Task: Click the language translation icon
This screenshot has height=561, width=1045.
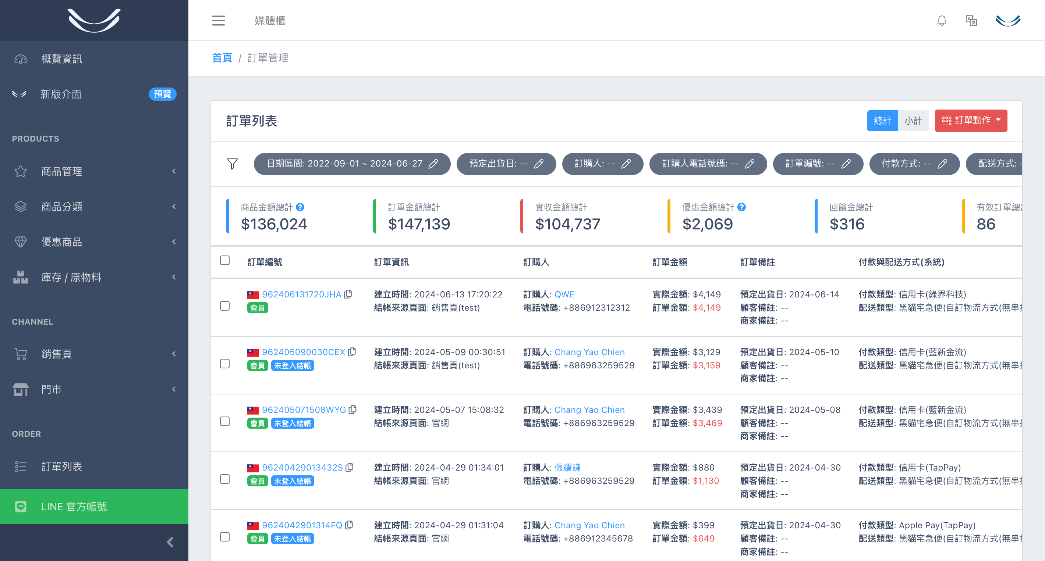Action: tap(971, 20)
